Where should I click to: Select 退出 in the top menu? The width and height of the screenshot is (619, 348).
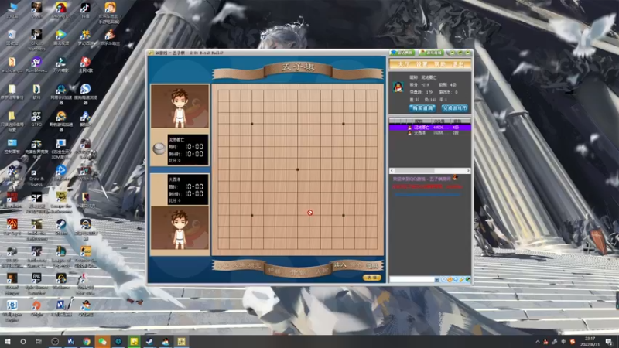pos(458,64)
